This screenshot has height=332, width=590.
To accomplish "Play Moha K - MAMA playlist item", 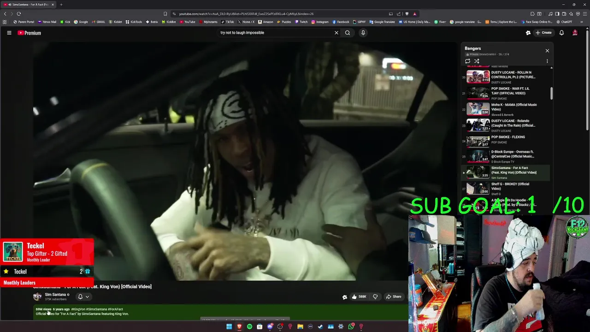I will [506, 109].
